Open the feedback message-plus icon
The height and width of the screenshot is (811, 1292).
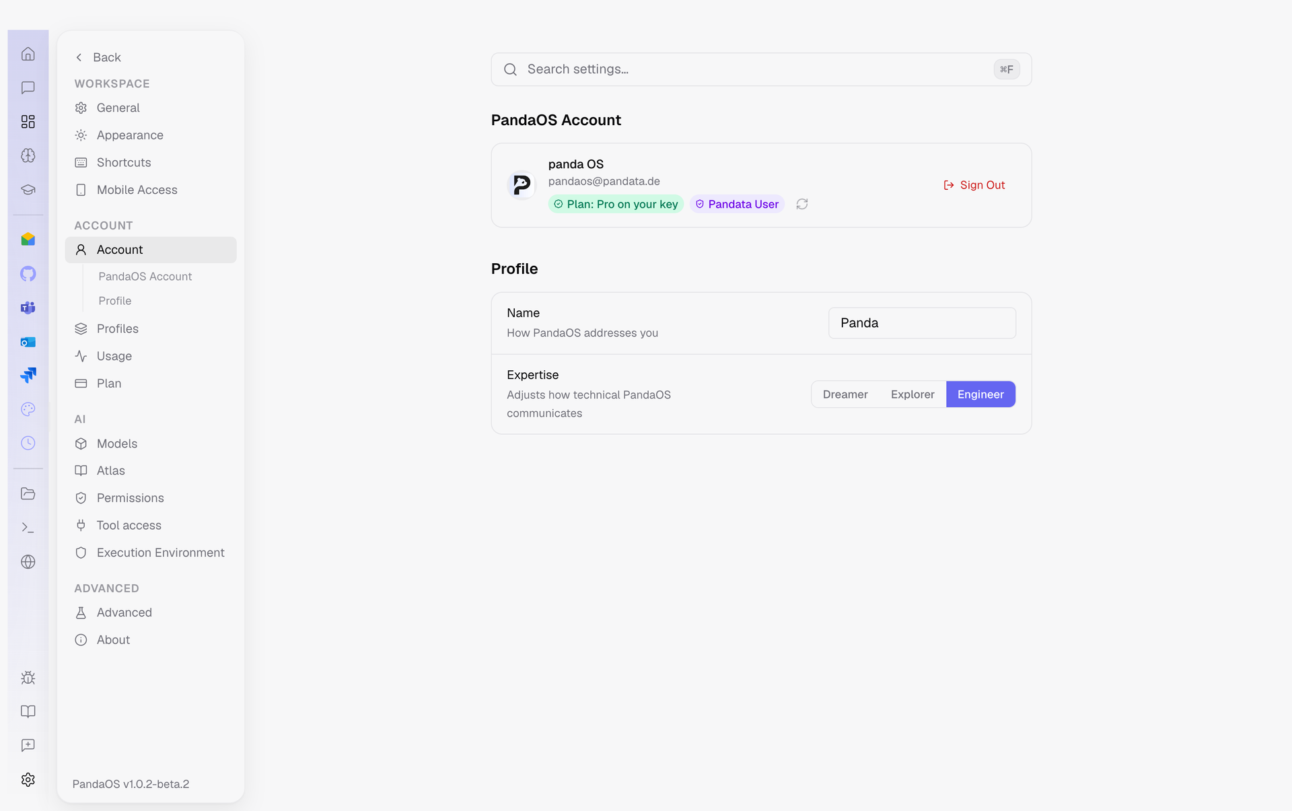pos(28,745)
